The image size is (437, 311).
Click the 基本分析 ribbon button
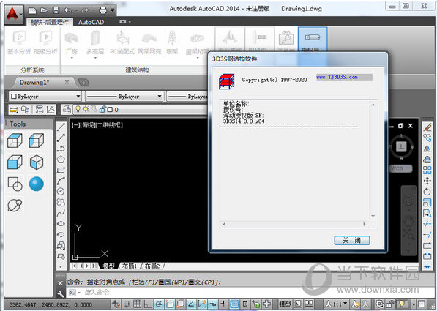(19, 42)
